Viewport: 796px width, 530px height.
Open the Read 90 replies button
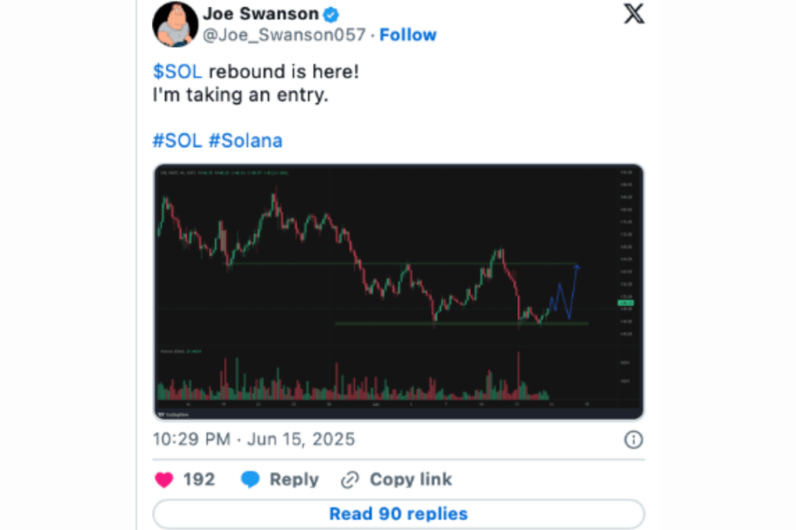click(397, 513)
